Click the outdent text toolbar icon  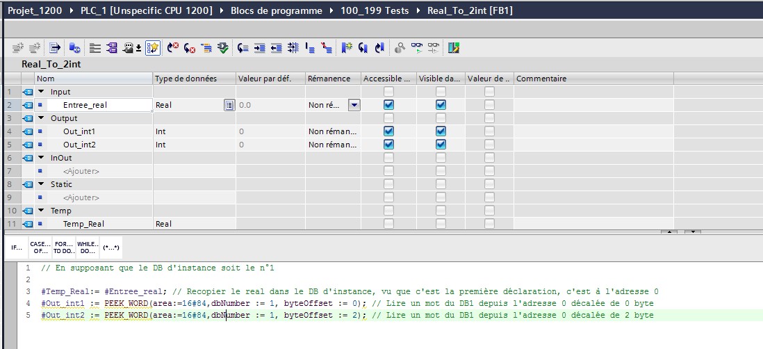pos(277,48)
